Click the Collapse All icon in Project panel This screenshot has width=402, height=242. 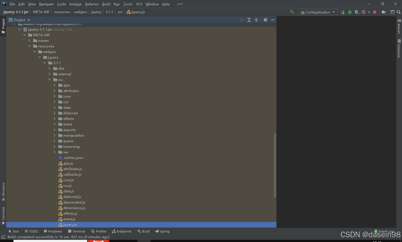coord(256,20)
